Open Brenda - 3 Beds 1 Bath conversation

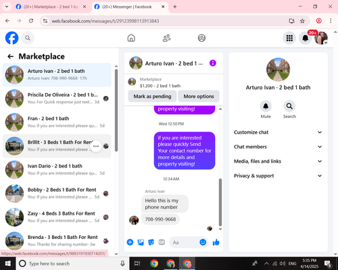point(57,241)
